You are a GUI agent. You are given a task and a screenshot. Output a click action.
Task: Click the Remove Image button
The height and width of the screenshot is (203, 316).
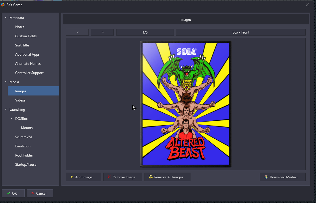coord(123,177)
